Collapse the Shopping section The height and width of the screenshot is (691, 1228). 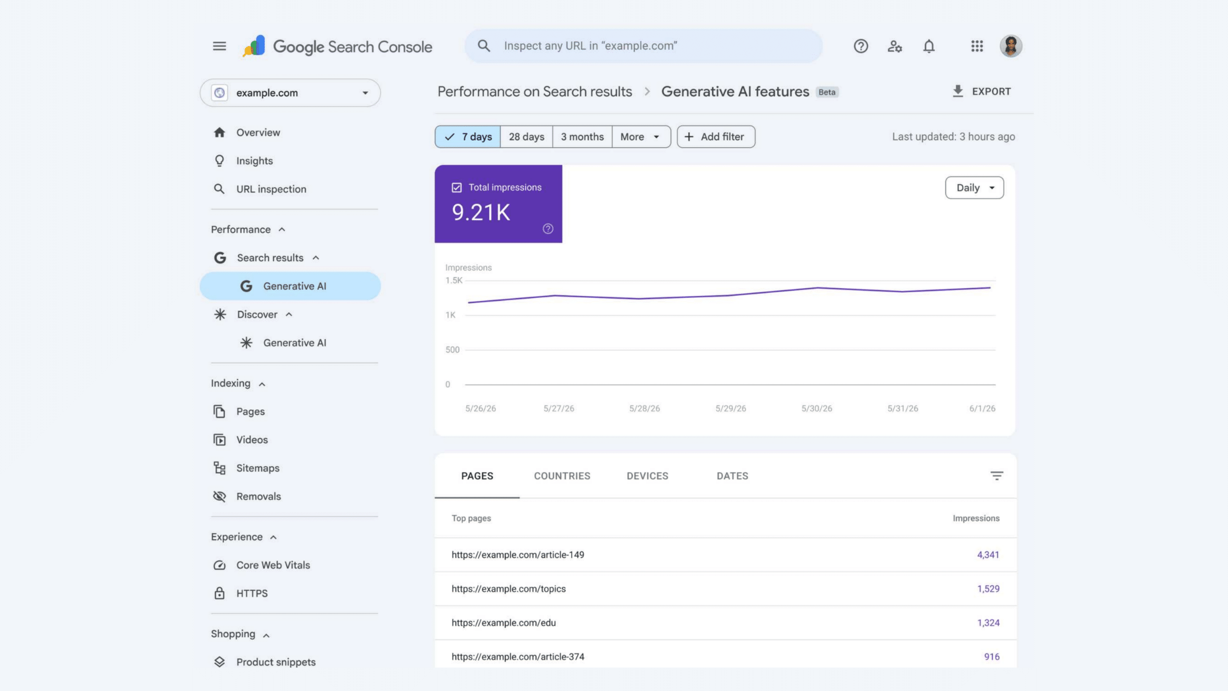(x=266, y=635)
